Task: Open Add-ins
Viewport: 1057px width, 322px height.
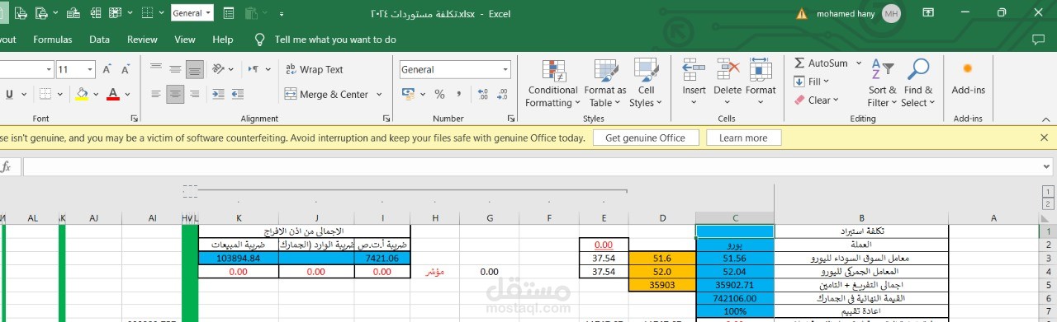Action: coord(968,79)
